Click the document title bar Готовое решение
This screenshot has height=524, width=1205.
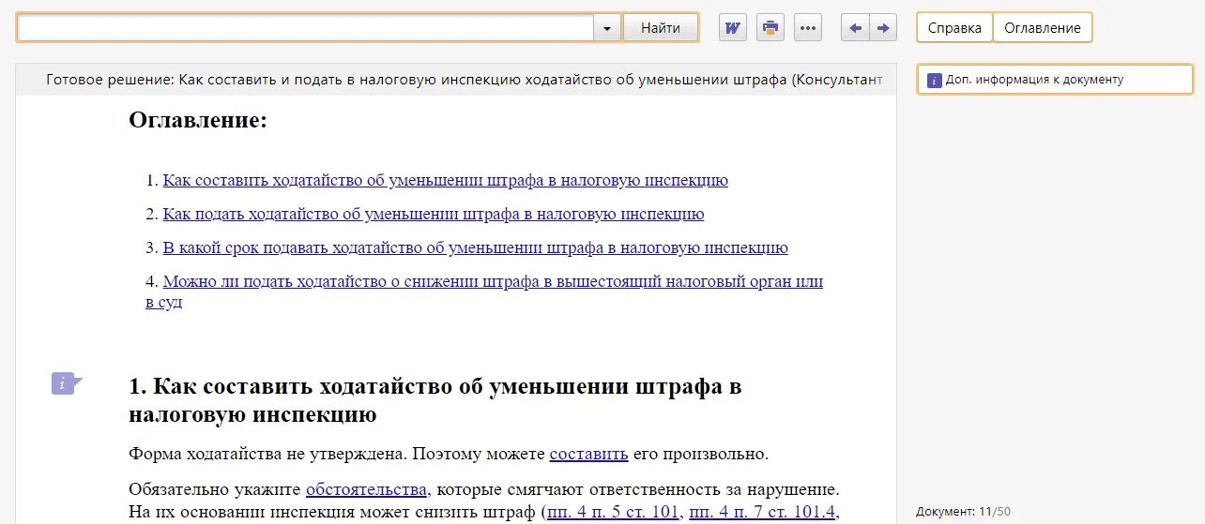pos(456,80)
